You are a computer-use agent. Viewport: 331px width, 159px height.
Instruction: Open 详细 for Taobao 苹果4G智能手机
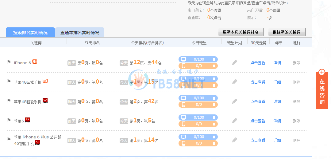point(277,82)
